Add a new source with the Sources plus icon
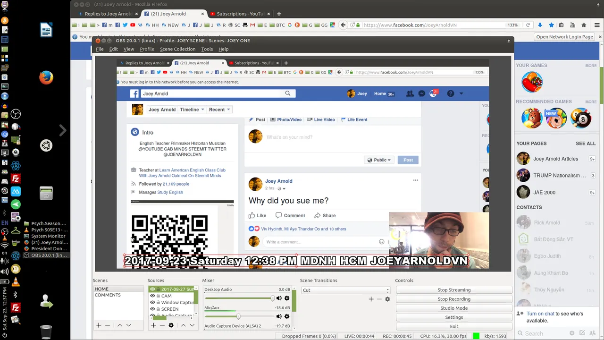This screenshot has width=604, height=340. point(153,325)
